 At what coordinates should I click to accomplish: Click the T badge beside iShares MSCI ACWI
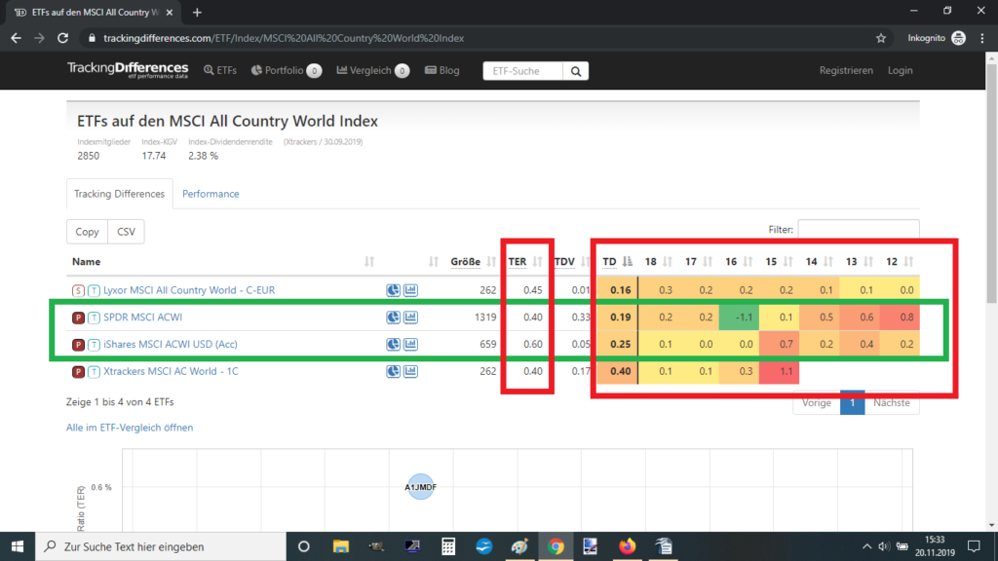[94, 345]
